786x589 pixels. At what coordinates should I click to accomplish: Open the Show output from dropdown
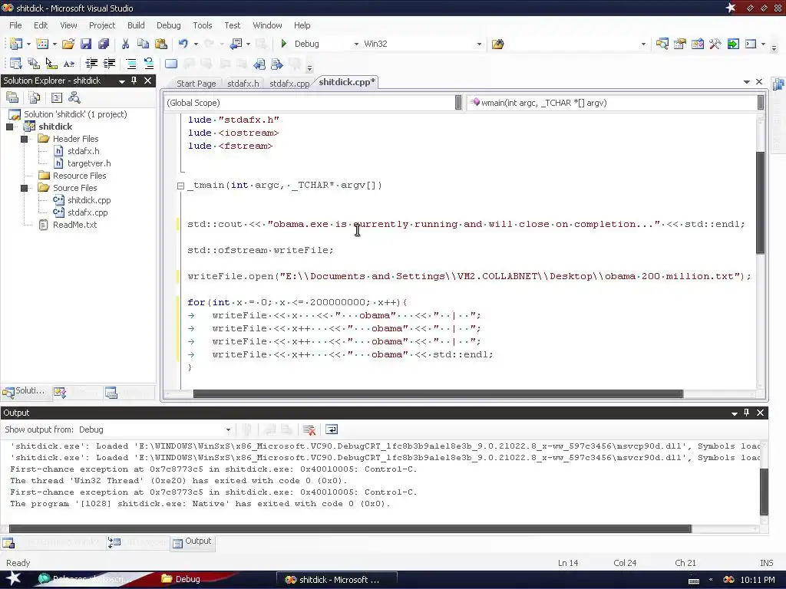click(x=228, y=429)
